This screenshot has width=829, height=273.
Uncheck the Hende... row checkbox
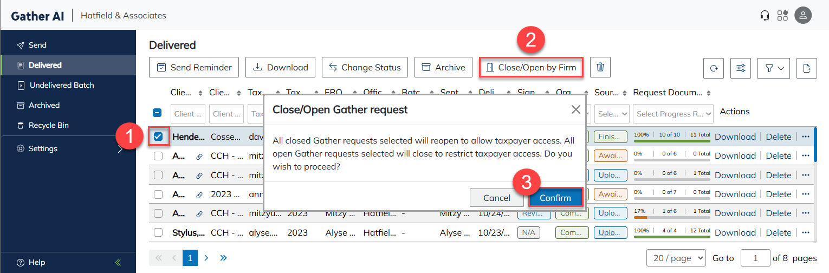pyautogui.click(x=158, y=136)
